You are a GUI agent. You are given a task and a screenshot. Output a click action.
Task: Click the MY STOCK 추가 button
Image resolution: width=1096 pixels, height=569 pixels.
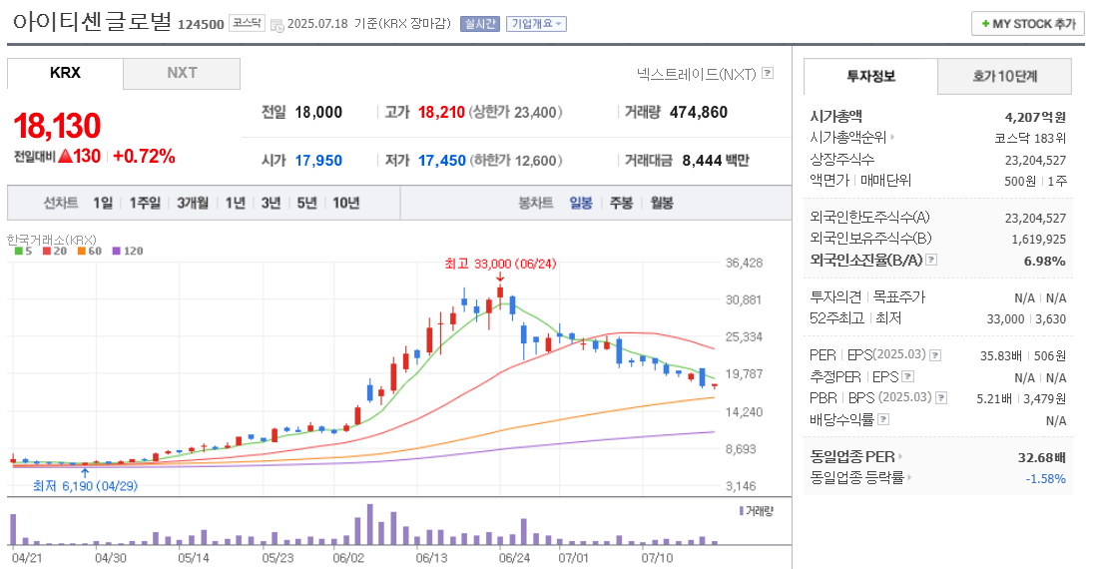[1027, 24]
